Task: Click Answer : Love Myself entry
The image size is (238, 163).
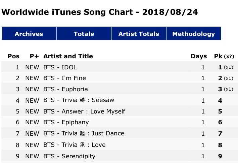Action: (84, 111)
